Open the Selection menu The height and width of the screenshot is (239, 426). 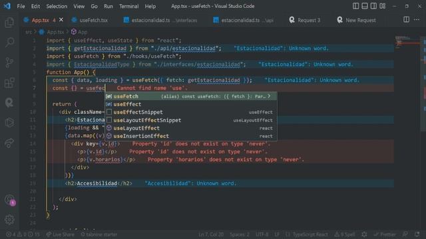point(57,6)
